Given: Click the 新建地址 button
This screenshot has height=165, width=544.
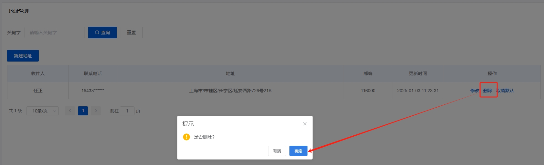Looking at the screenshot, I should (x=23, y=56).
